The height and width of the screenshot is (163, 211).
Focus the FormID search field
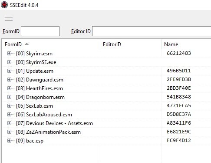[x=40, y=31]
